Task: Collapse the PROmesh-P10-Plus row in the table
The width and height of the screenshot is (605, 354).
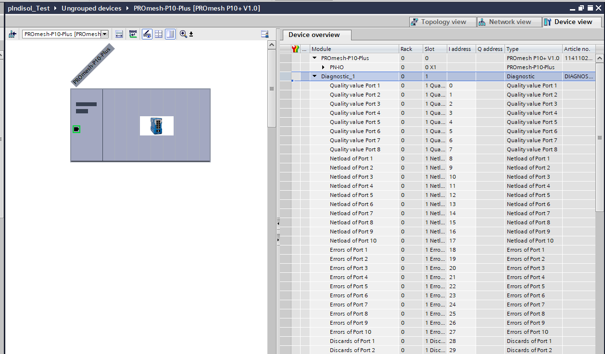Action: click(x=315, y=58)
